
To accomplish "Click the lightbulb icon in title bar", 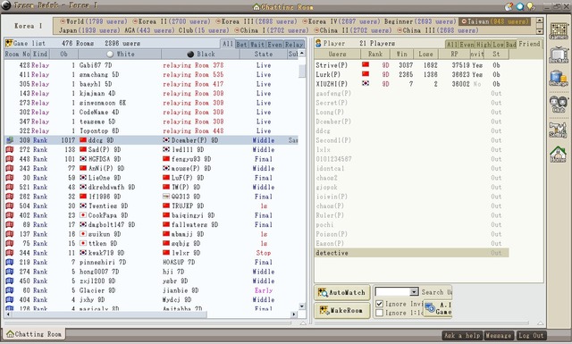I will (530, 6).
